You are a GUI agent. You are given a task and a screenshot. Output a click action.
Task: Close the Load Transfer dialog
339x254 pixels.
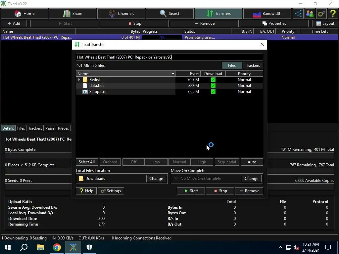tap(262, 45)
